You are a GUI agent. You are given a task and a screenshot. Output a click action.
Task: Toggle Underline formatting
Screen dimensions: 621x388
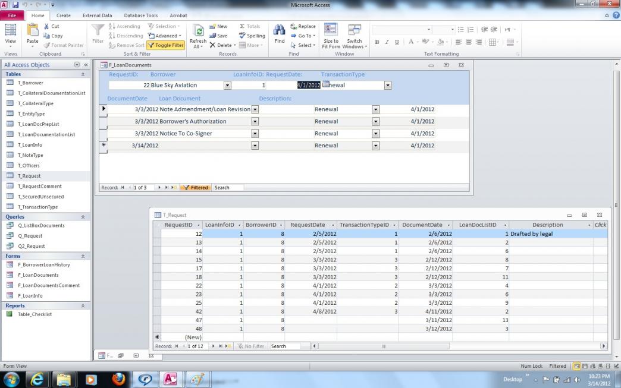coord(397,42)
